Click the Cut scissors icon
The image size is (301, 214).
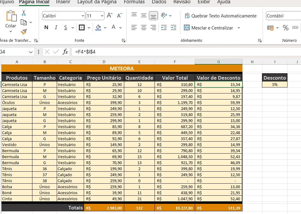24,13
